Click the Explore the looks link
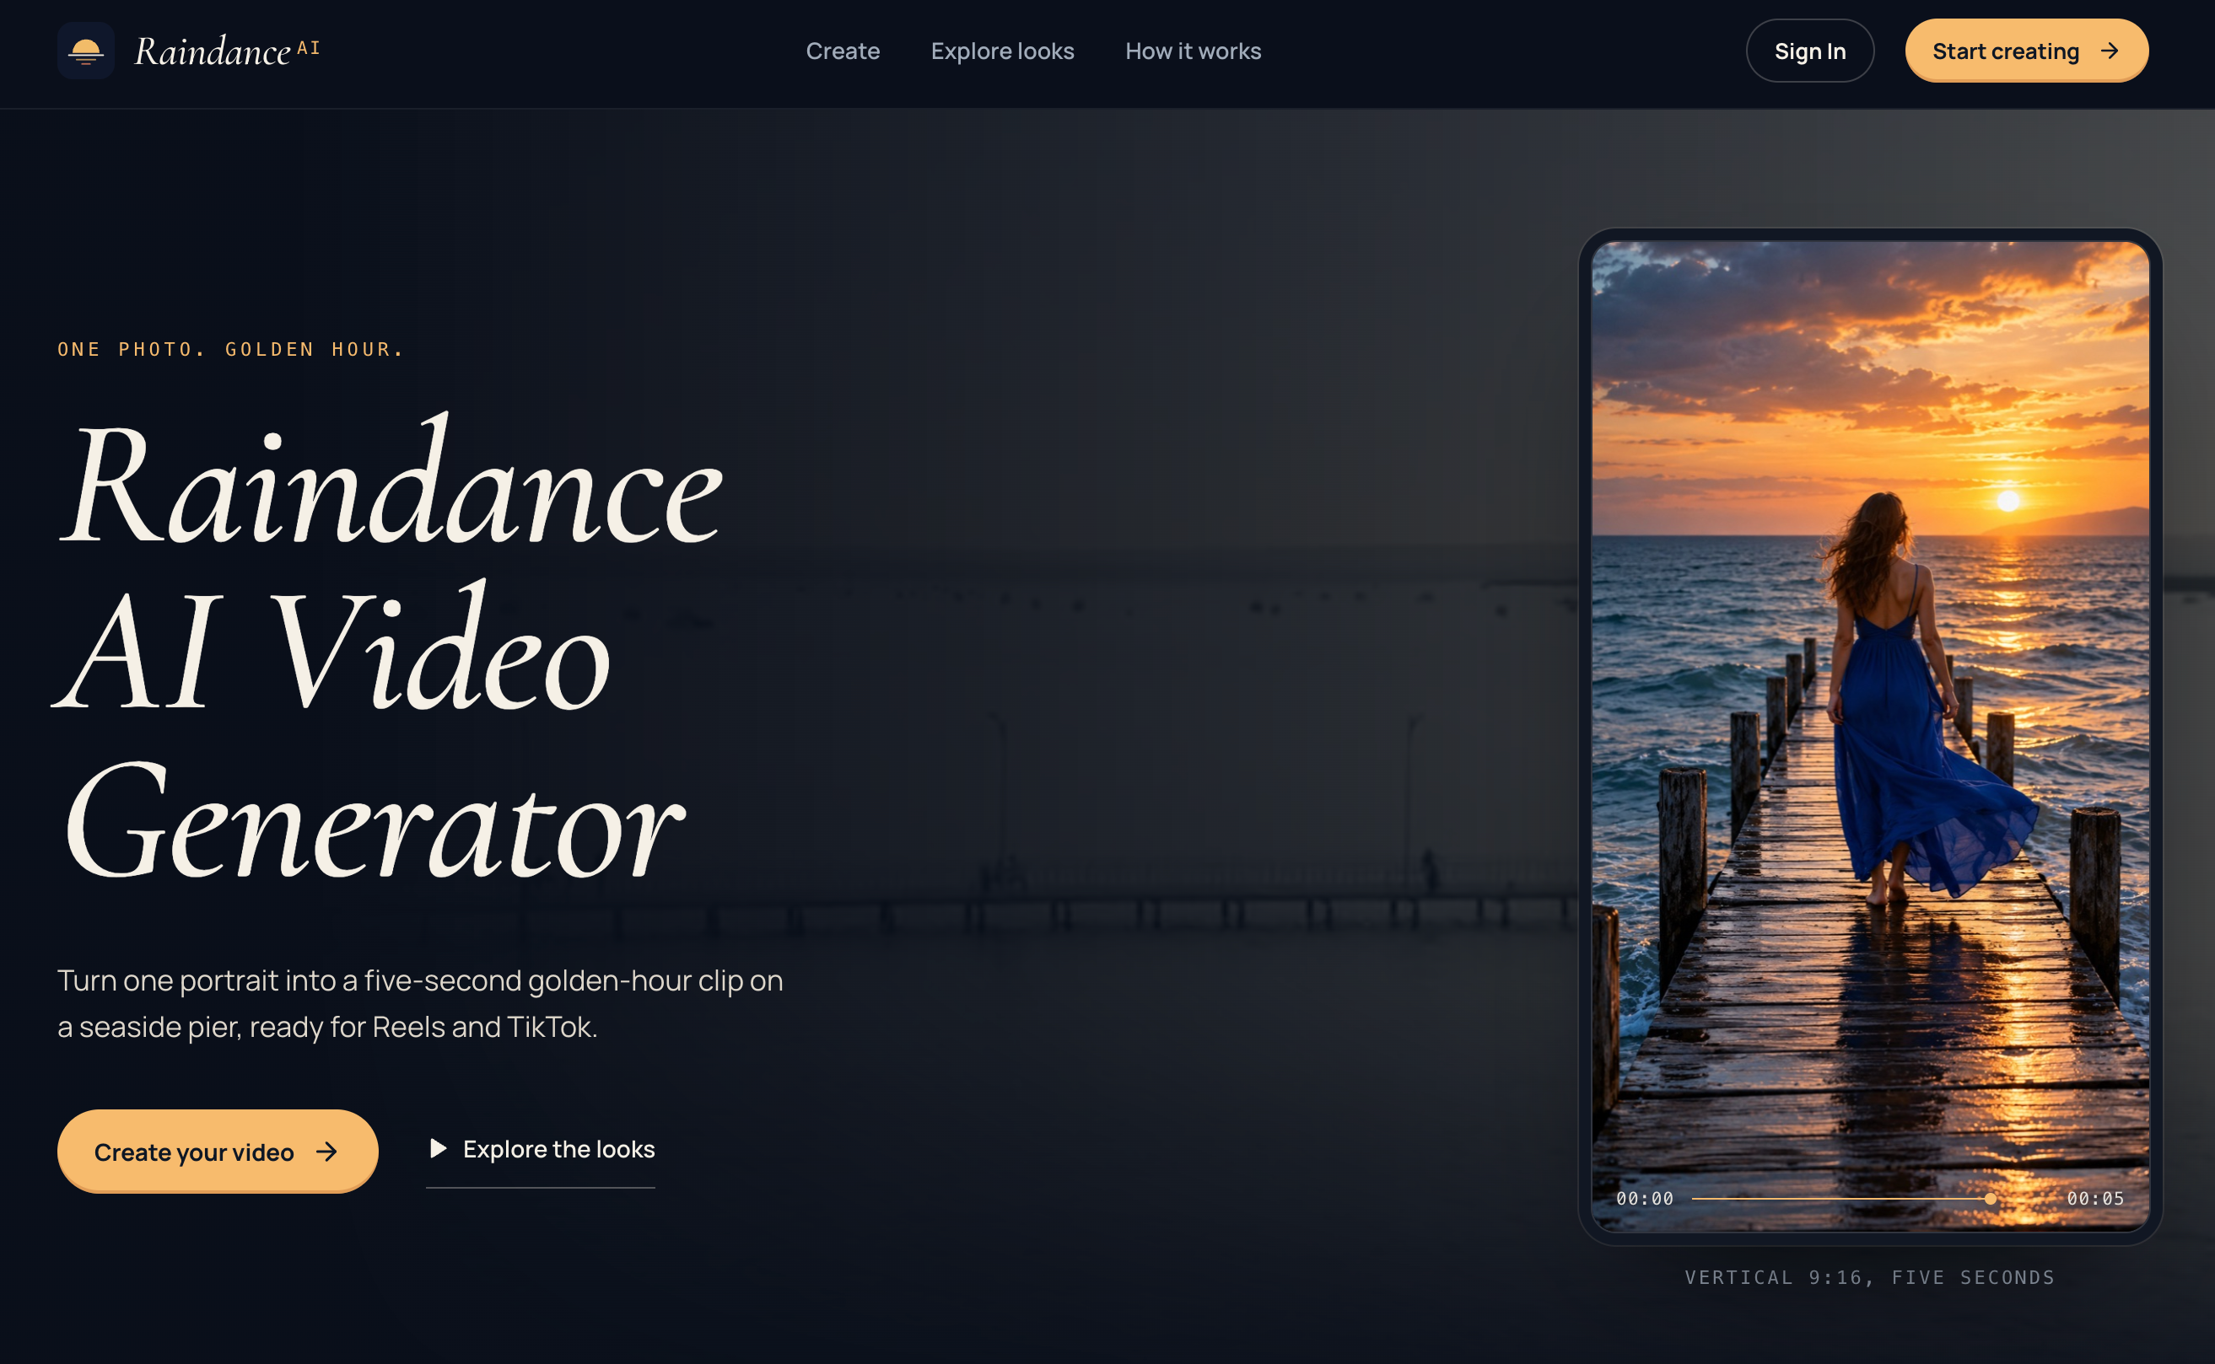 [541, 1148]
